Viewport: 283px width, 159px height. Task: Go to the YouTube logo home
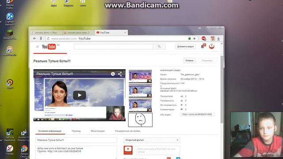point(49,47)
